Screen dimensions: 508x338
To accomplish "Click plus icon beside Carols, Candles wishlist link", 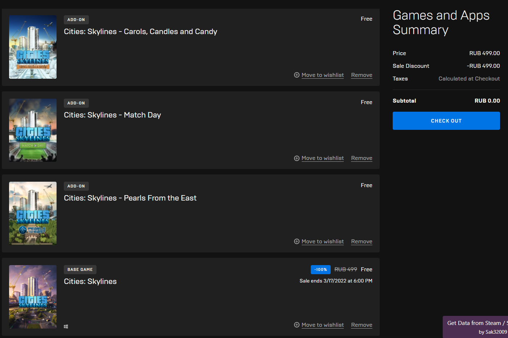I will [x=297, y=75].
